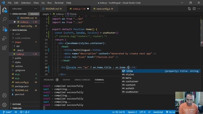203x114 pixels.
Task: Click Ln 18, Col 55 status item
Action: click(119, 112)
